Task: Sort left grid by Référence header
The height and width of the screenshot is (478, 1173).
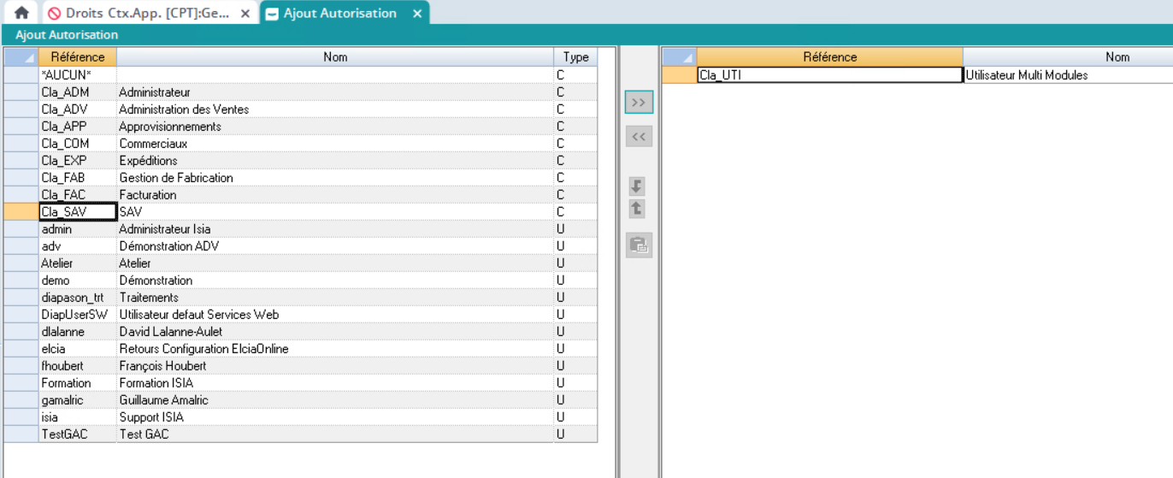Action: click(x=78, y=57)
